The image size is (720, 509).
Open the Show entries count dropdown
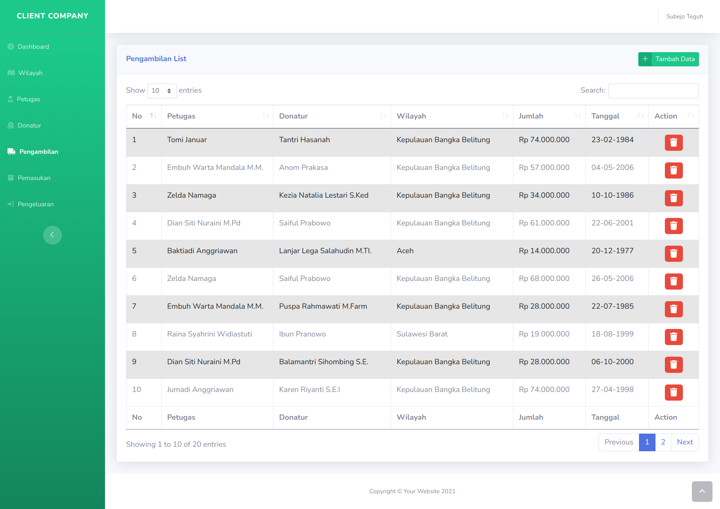point(162,91)
